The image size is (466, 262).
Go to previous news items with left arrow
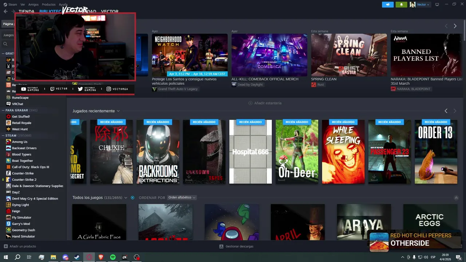[x=446, y=26]
